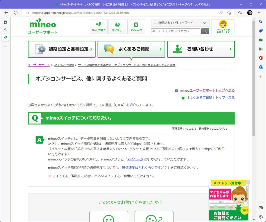Viewport: 266px width, 222px height.
Task: Open the sidebar Search icon
Action: [x=261, y=22]
